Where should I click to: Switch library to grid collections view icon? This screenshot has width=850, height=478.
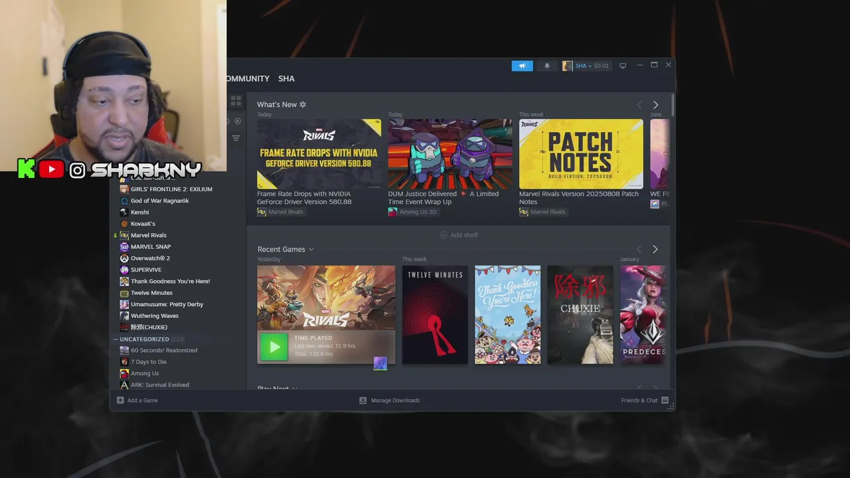tap(236, 101)
